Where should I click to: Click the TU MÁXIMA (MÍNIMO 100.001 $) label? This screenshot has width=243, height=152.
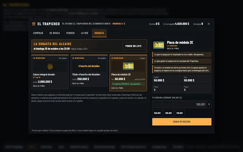tap(167, 98)
